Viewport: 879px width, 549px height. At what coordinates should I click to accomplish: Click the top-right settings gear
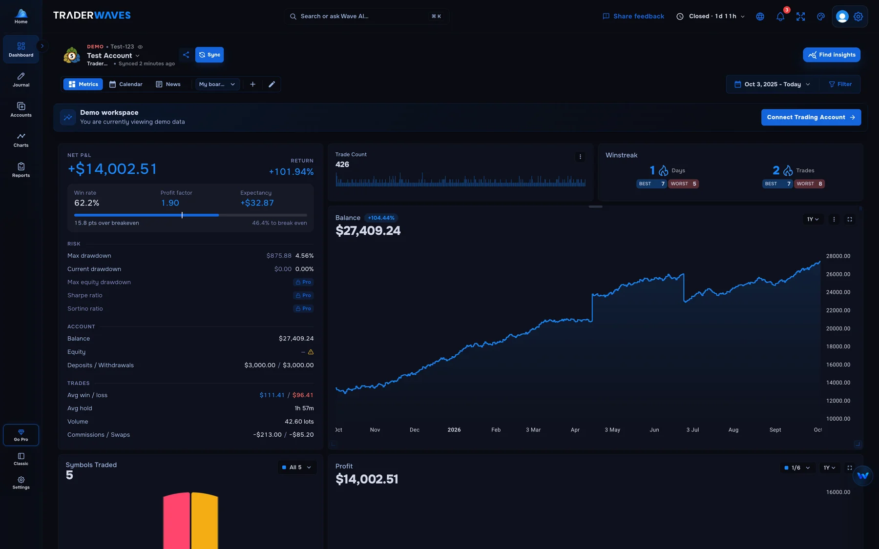click(858, 17)
